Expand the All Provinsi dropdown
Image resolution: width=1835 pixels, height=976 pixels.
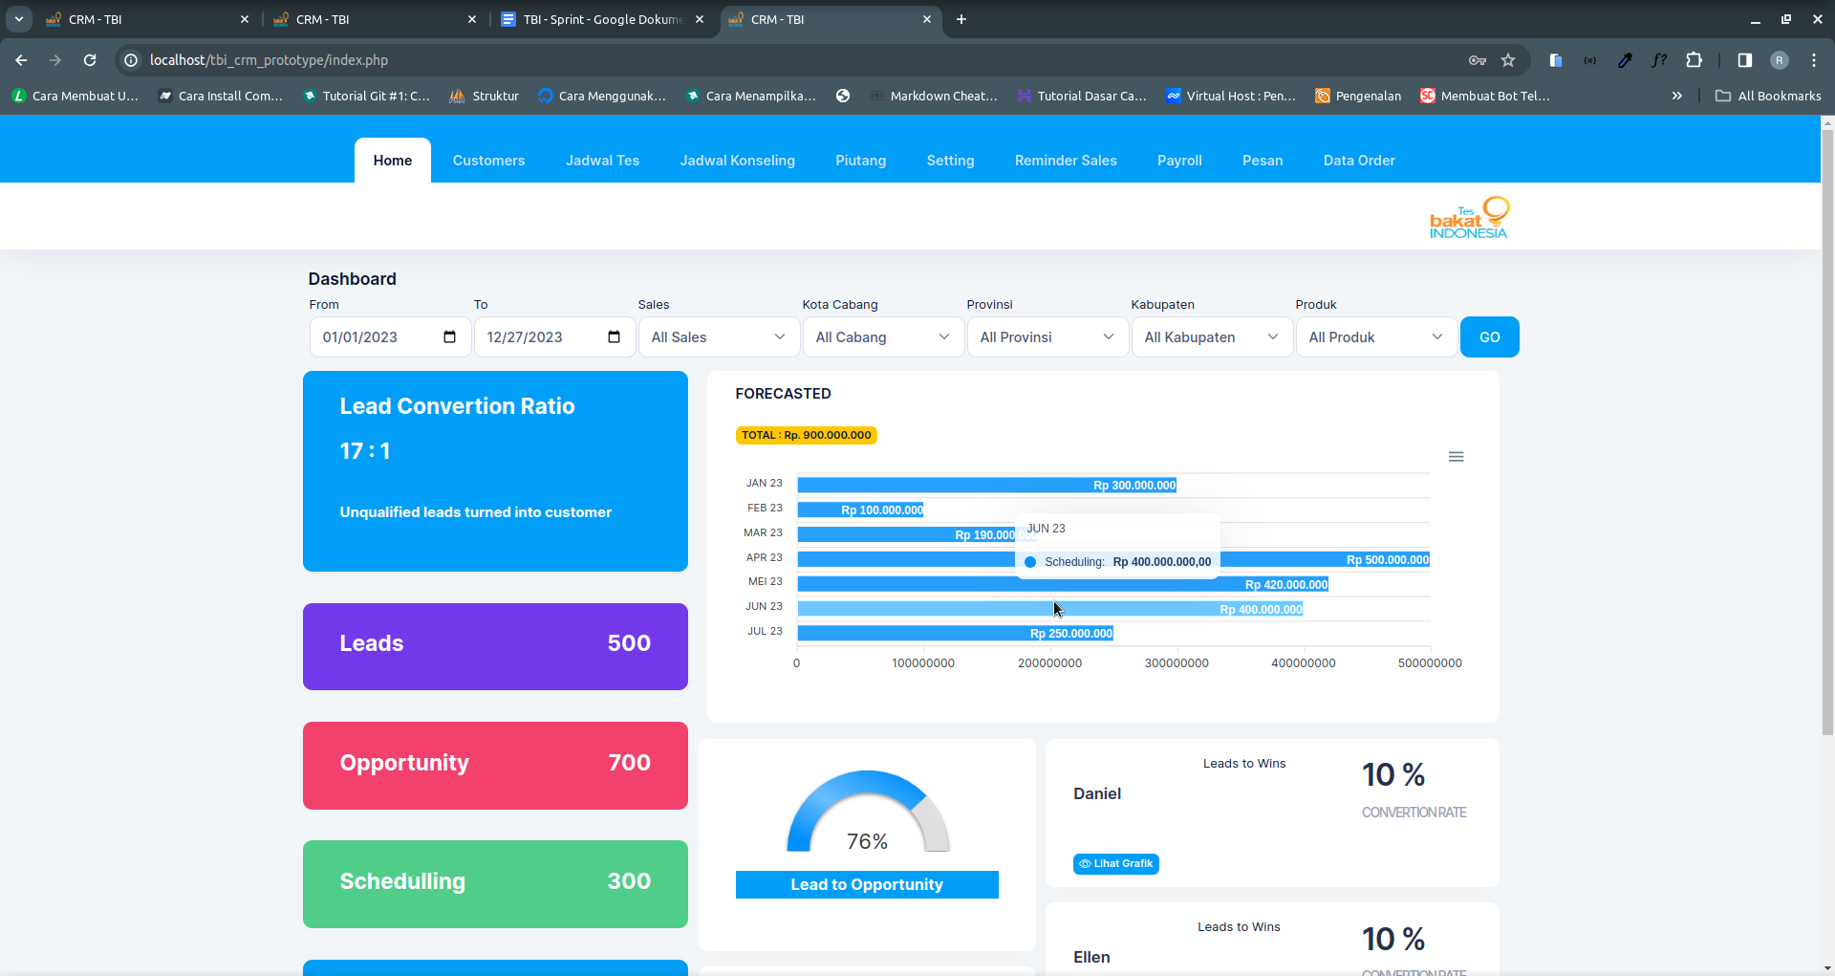tap(1047, 336)
